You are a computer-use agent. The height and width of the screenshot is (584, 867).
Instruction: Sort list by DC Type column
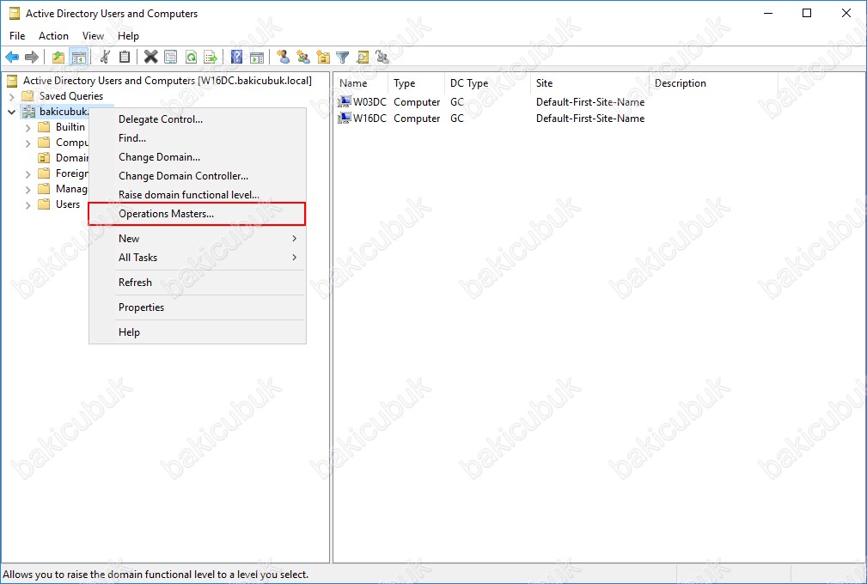pyautogui.click(x=487, y=82)
